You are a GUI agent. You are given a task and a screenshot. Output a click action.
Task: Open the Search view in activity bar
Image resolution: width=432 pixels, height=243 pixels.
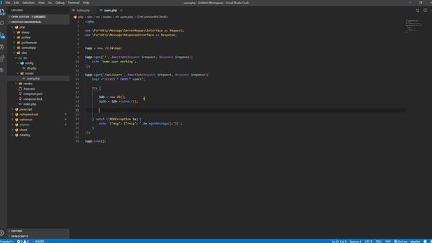3,23
